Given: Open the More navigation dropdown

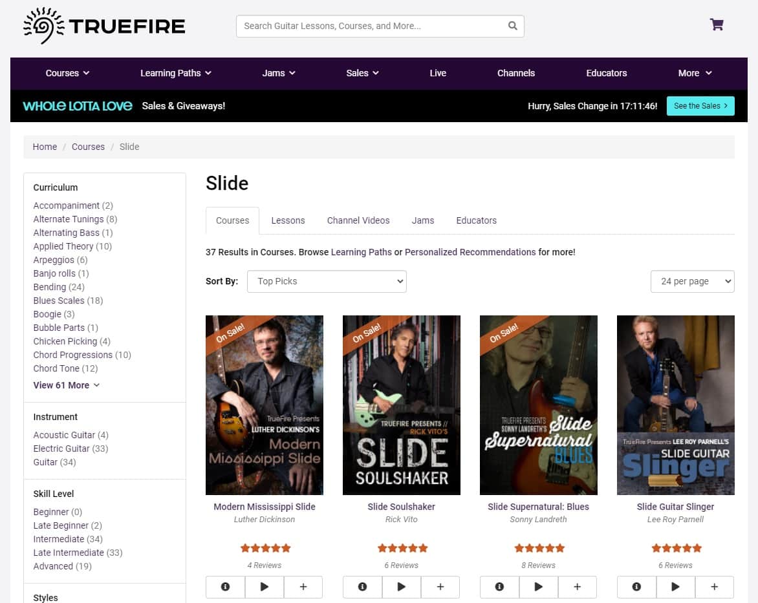Looking at the screenshot, I should 695,73.
